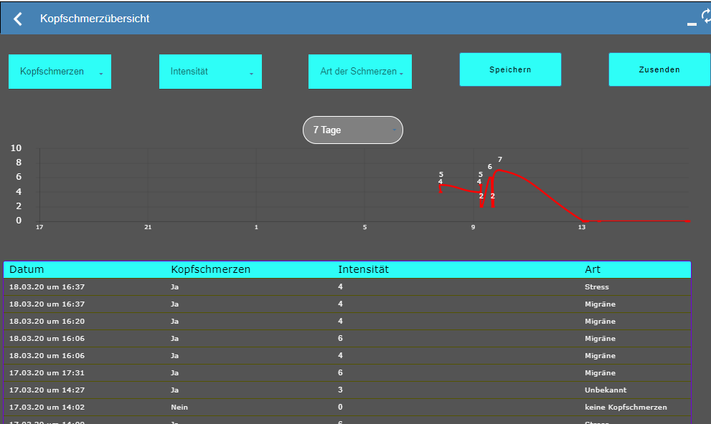The image size is (711, 424).
Task: Click the x-axis label 13 on the chart
Action: 582,227
